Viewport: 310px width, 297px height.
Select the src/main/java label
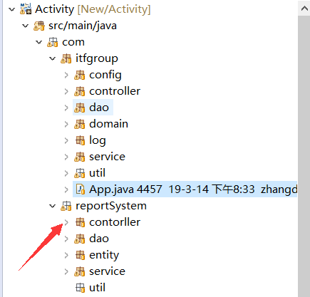pos(83,26)
